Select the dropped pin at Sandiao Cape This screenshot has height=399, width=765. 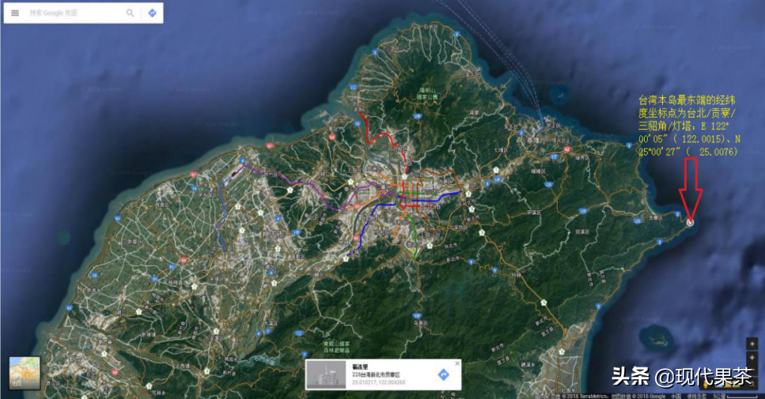tap(690, 222)
